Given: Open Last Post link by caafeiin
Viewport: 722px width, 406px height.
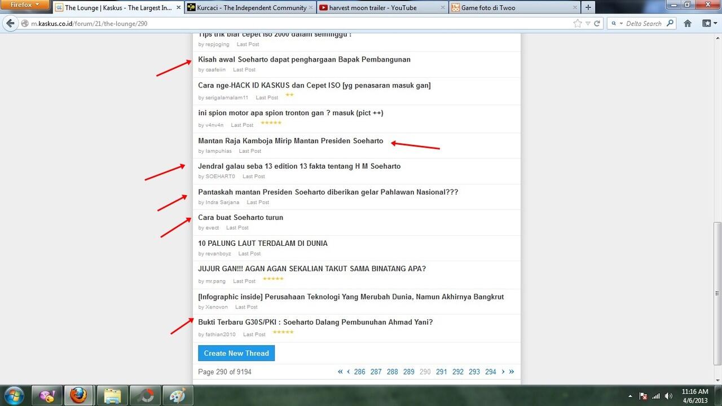Looking at the screenshot, I should coord(244,70).
